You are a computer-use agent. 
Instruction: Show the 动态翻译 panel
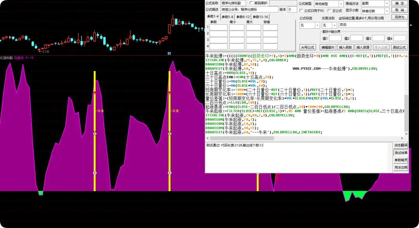pyautogui.click(x=400, y=145)
